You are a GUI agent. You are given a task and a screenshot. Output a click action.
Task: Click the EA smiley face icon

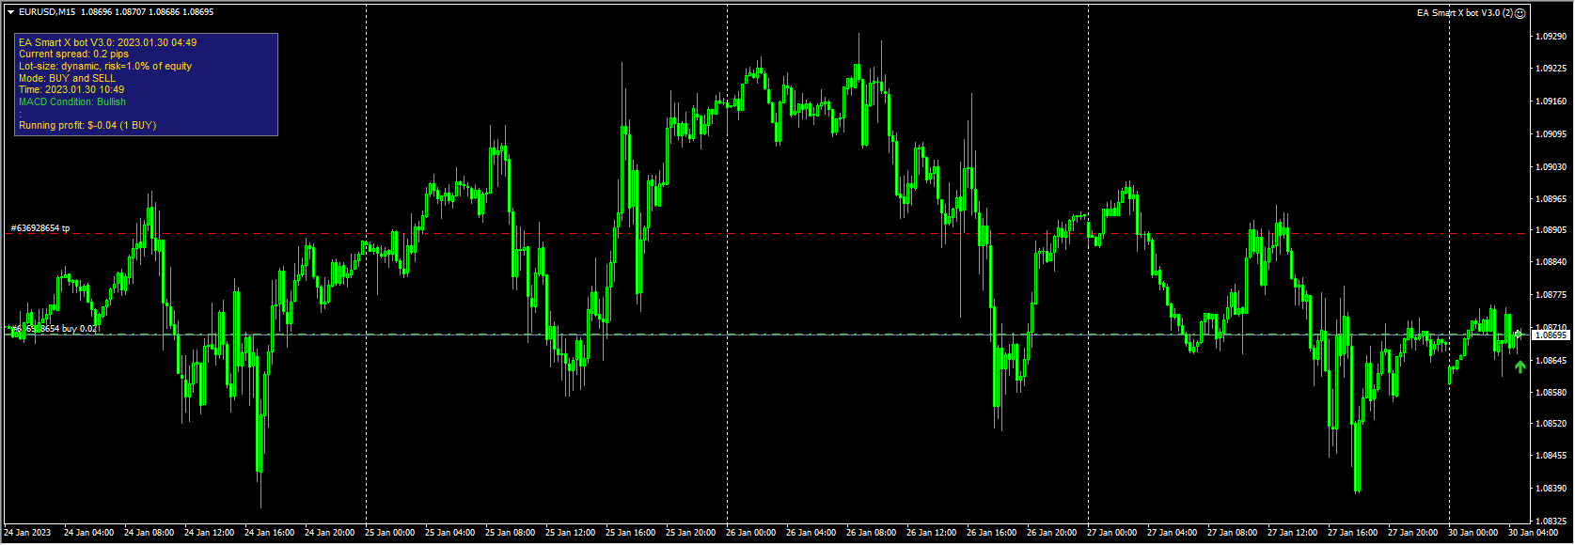[1520, 13]
